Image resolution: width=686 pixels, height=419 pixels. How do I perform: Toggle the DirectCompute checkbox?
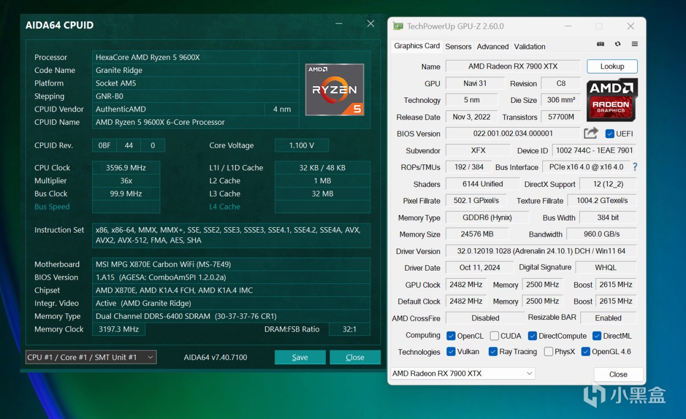coord(533,335)
